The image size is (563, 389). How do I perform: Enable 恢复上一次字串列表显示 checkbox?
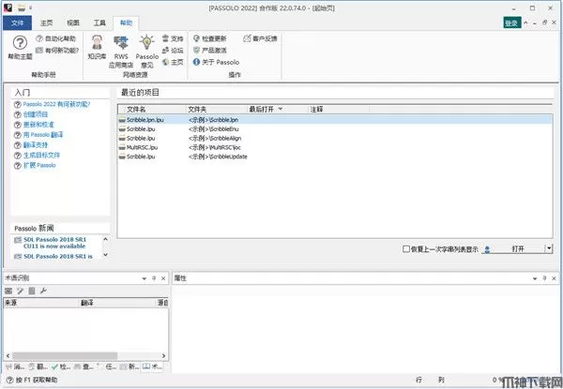click(x=404, y=249)
